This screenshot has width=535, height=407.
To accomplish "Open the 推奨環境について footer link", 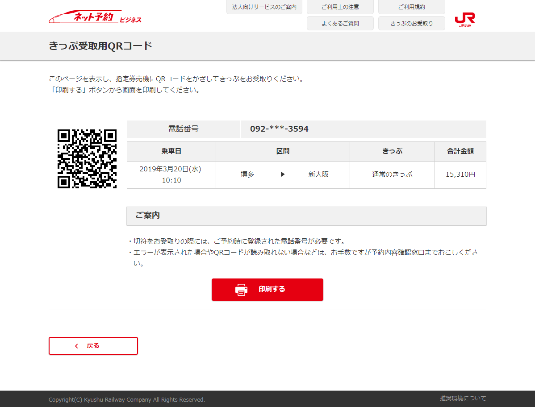I will 463,398.
